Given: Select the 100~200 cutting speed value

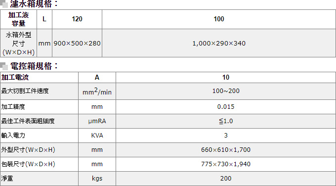Looking at the screenshot, I should tap(226, 91).
